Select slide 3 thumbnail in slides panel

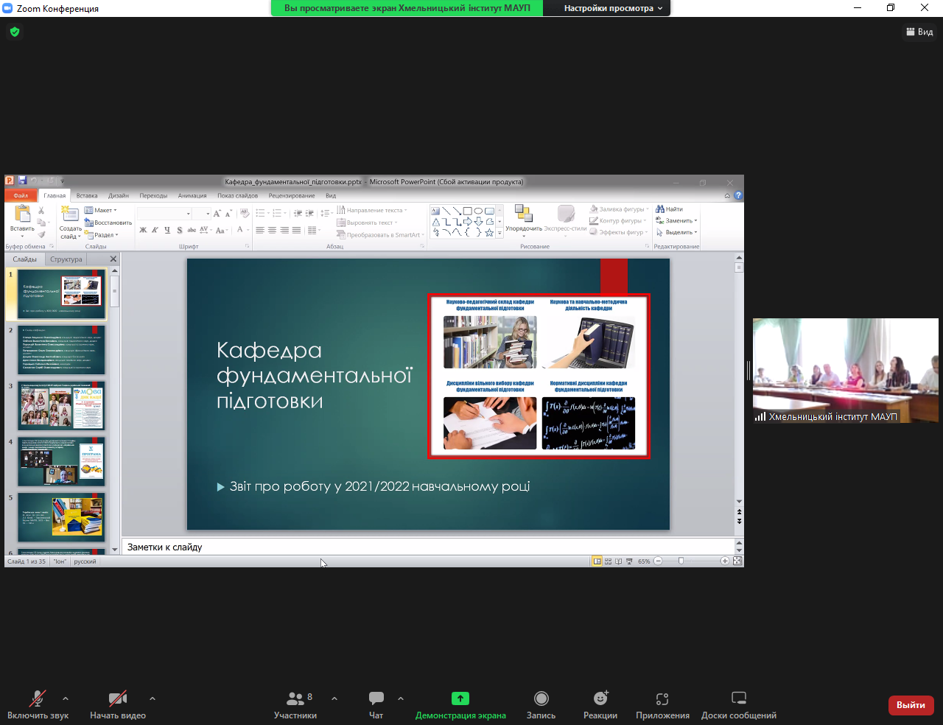tap(61, 406)
